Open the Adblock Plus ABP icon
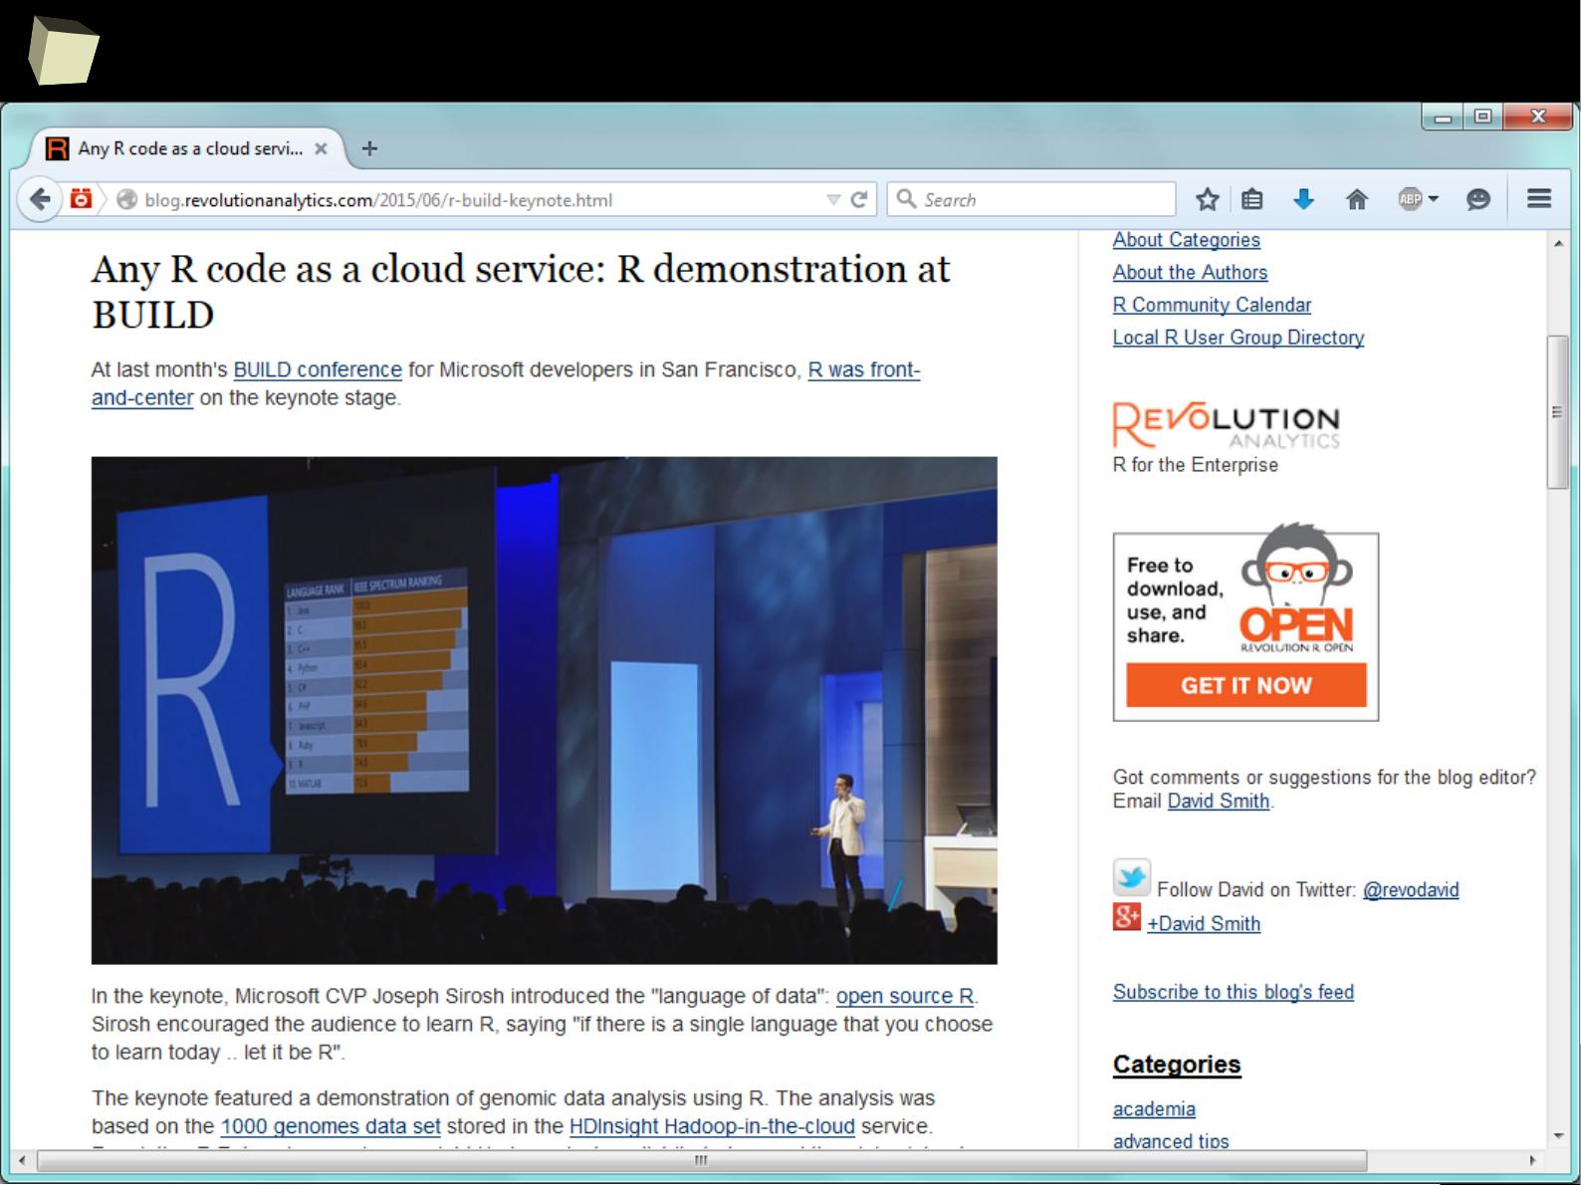The height and width of the screenshot is (1185, 1581). coord(1410,199)
